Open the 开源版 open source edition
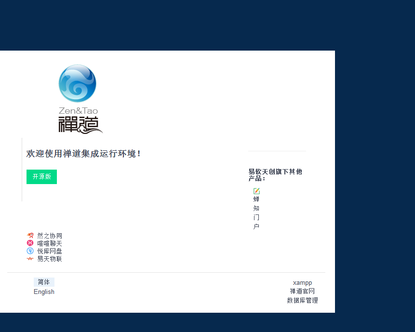This screenshot has height=332, width=415. tap(41, 177)
